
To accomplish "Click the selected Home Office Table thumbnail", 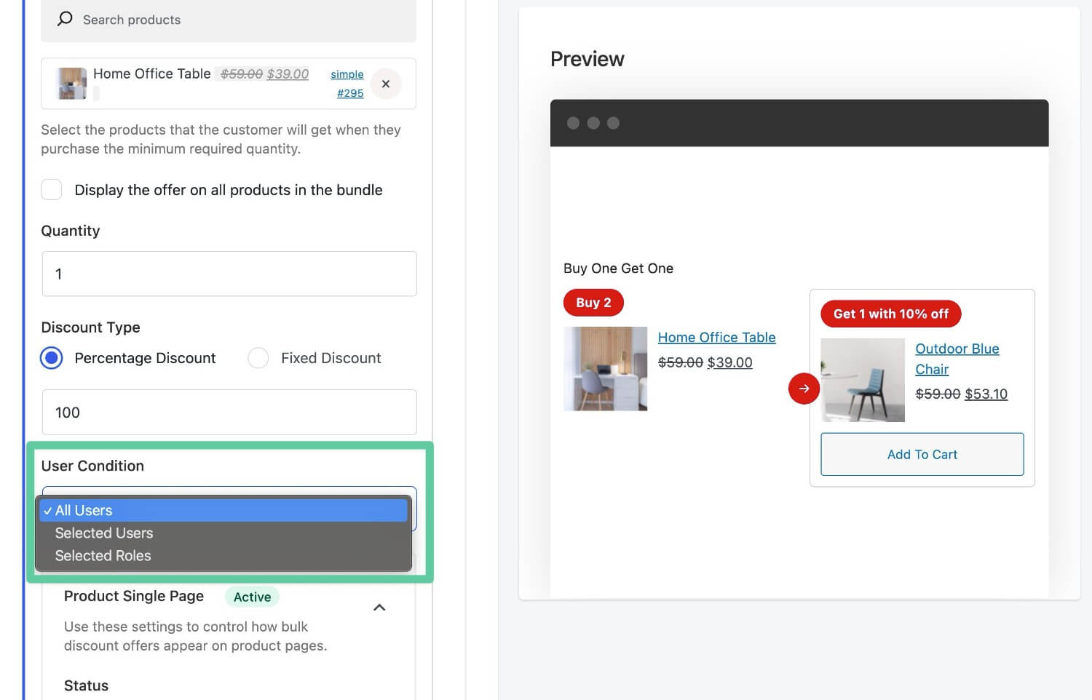I will [72, 84].
